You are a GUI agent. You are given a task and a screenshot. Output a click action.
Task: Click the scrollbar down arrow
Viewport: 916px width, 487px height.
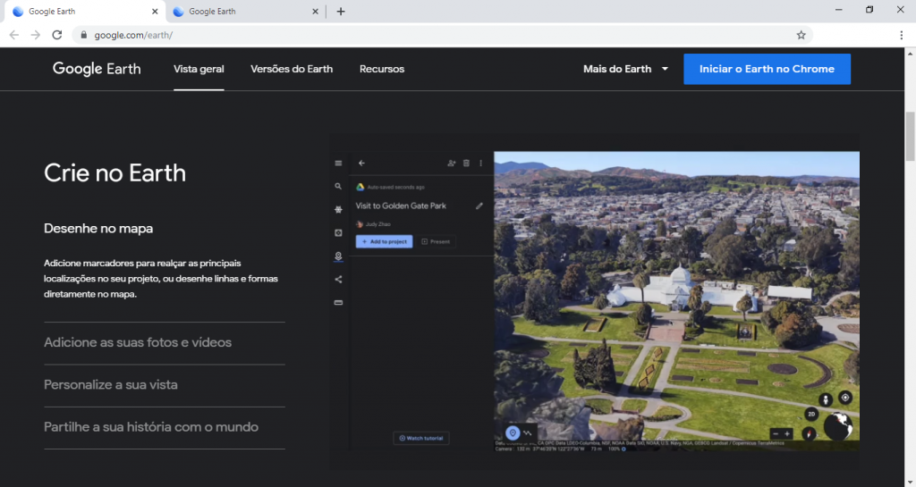coord(910,482)
